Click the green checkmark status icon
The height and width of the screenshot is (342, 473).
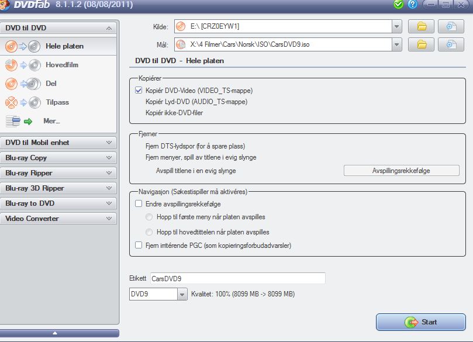(399, 5)
